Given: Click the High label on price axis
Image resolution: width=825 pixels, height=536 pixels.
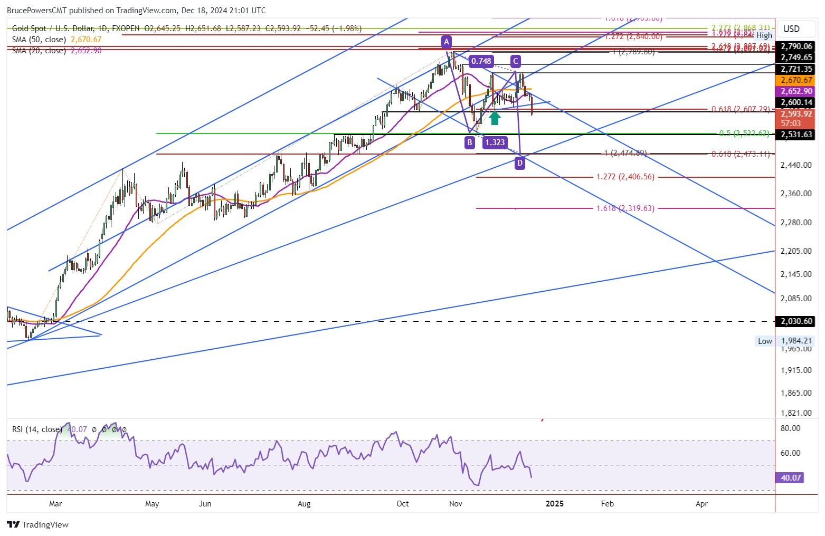Looking at the screenshot, I should pyautogui.click(x=764, y=35).
